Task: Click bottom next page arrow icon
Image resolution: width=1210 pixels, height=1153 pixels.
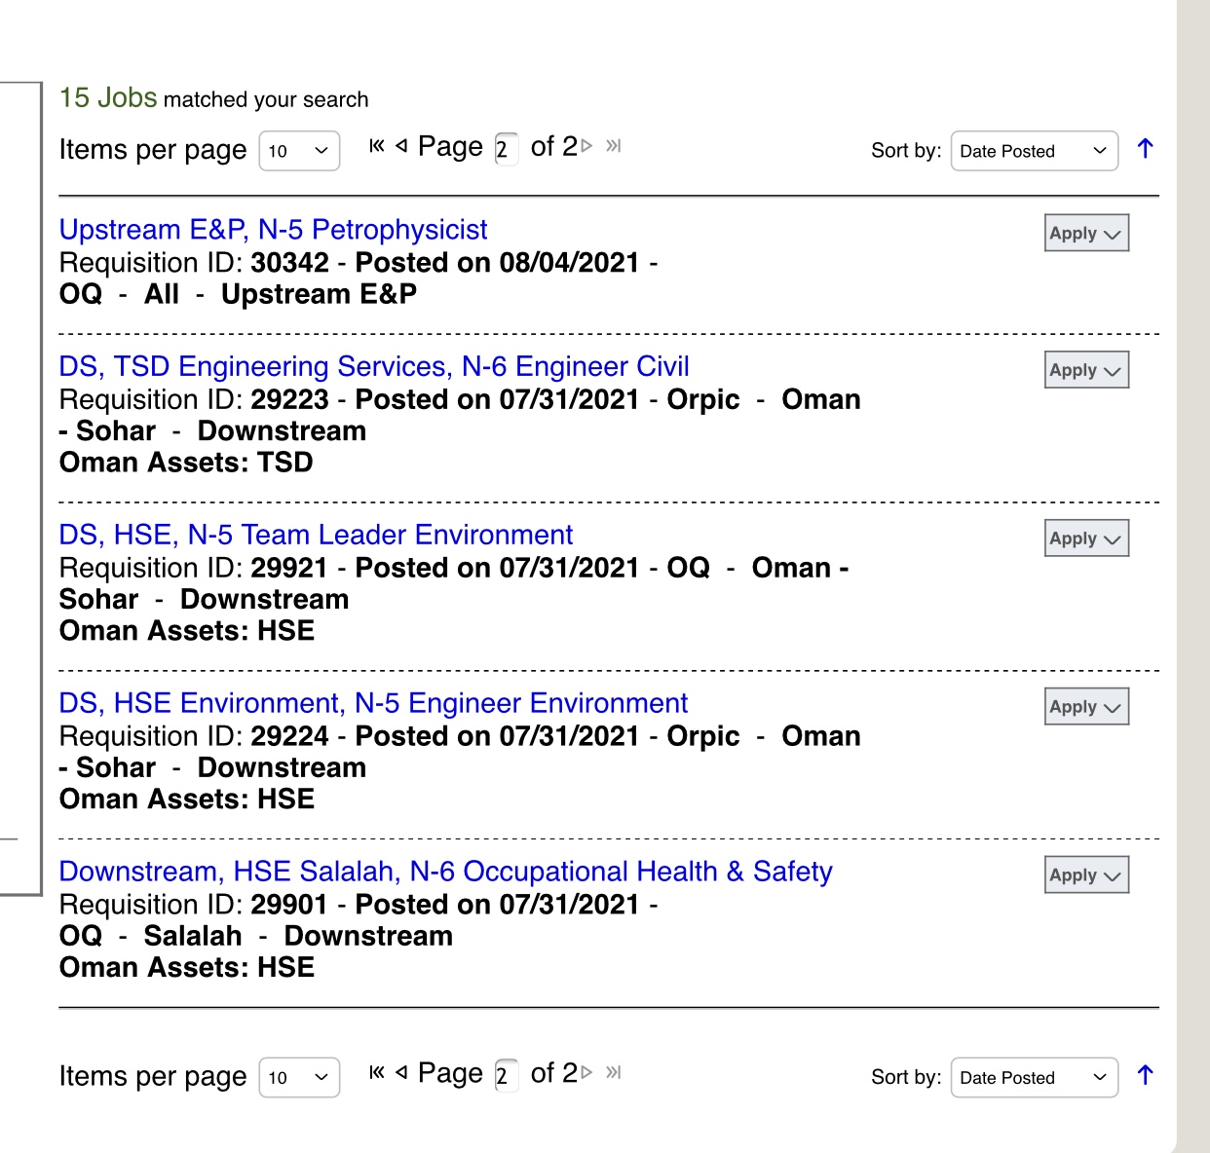Action: pos(586,1072)
